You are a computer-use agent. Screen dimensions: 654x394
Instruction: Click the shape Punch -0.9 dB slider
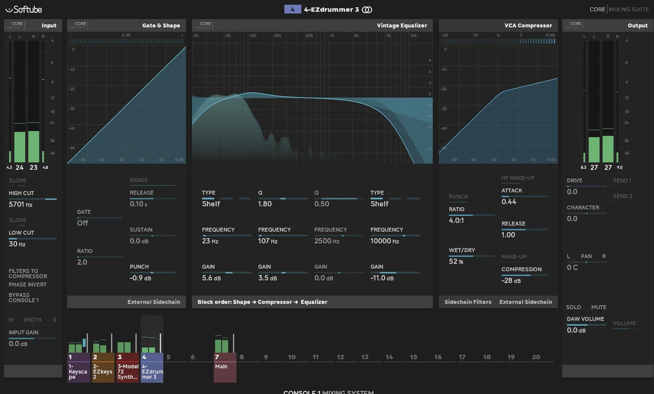tap(153, 272)
